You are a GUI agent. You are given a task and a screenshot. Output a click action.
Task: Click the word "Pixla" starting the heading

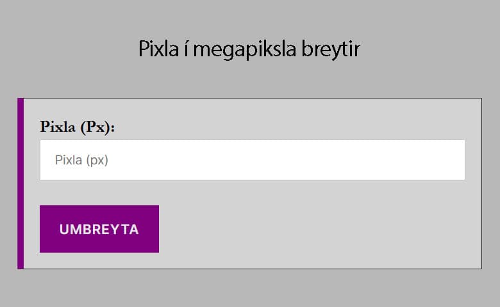[156, 49]
